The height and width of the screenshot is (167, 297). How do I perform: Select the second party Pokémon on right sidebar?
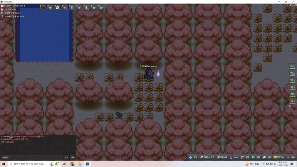[x=292, y=73]
